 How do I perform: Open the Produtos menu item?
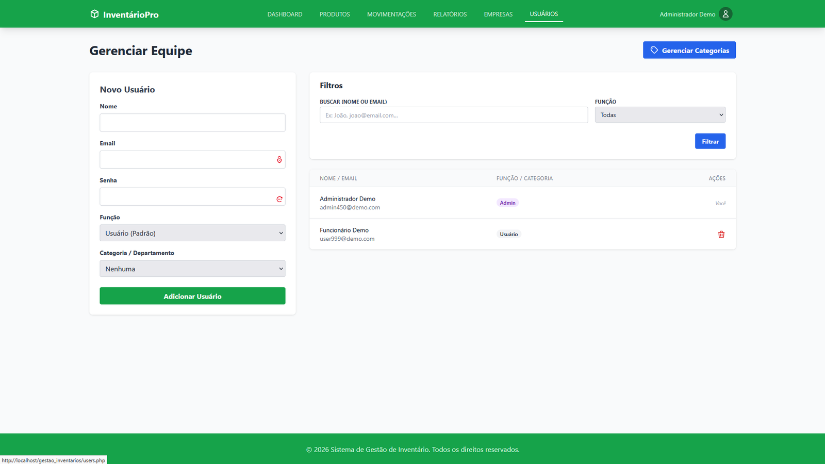point(335,14)
